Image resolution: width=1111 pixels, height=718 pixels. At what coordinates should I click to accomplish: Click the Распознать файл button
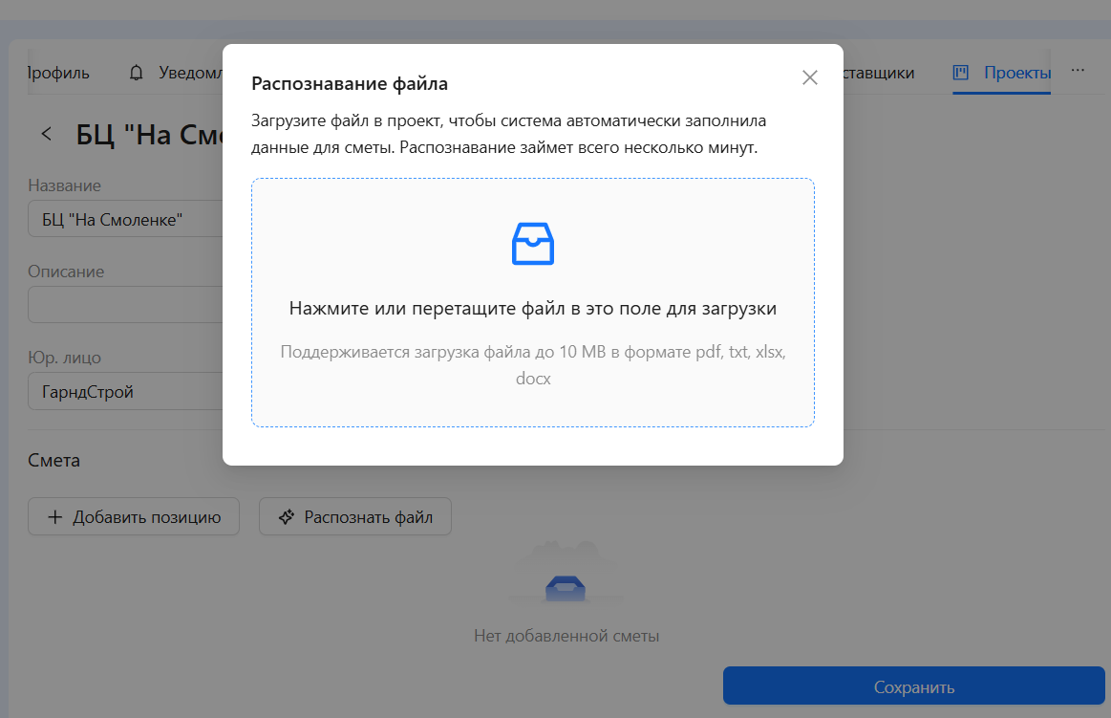pyautogui.click(x=355, y=516)
